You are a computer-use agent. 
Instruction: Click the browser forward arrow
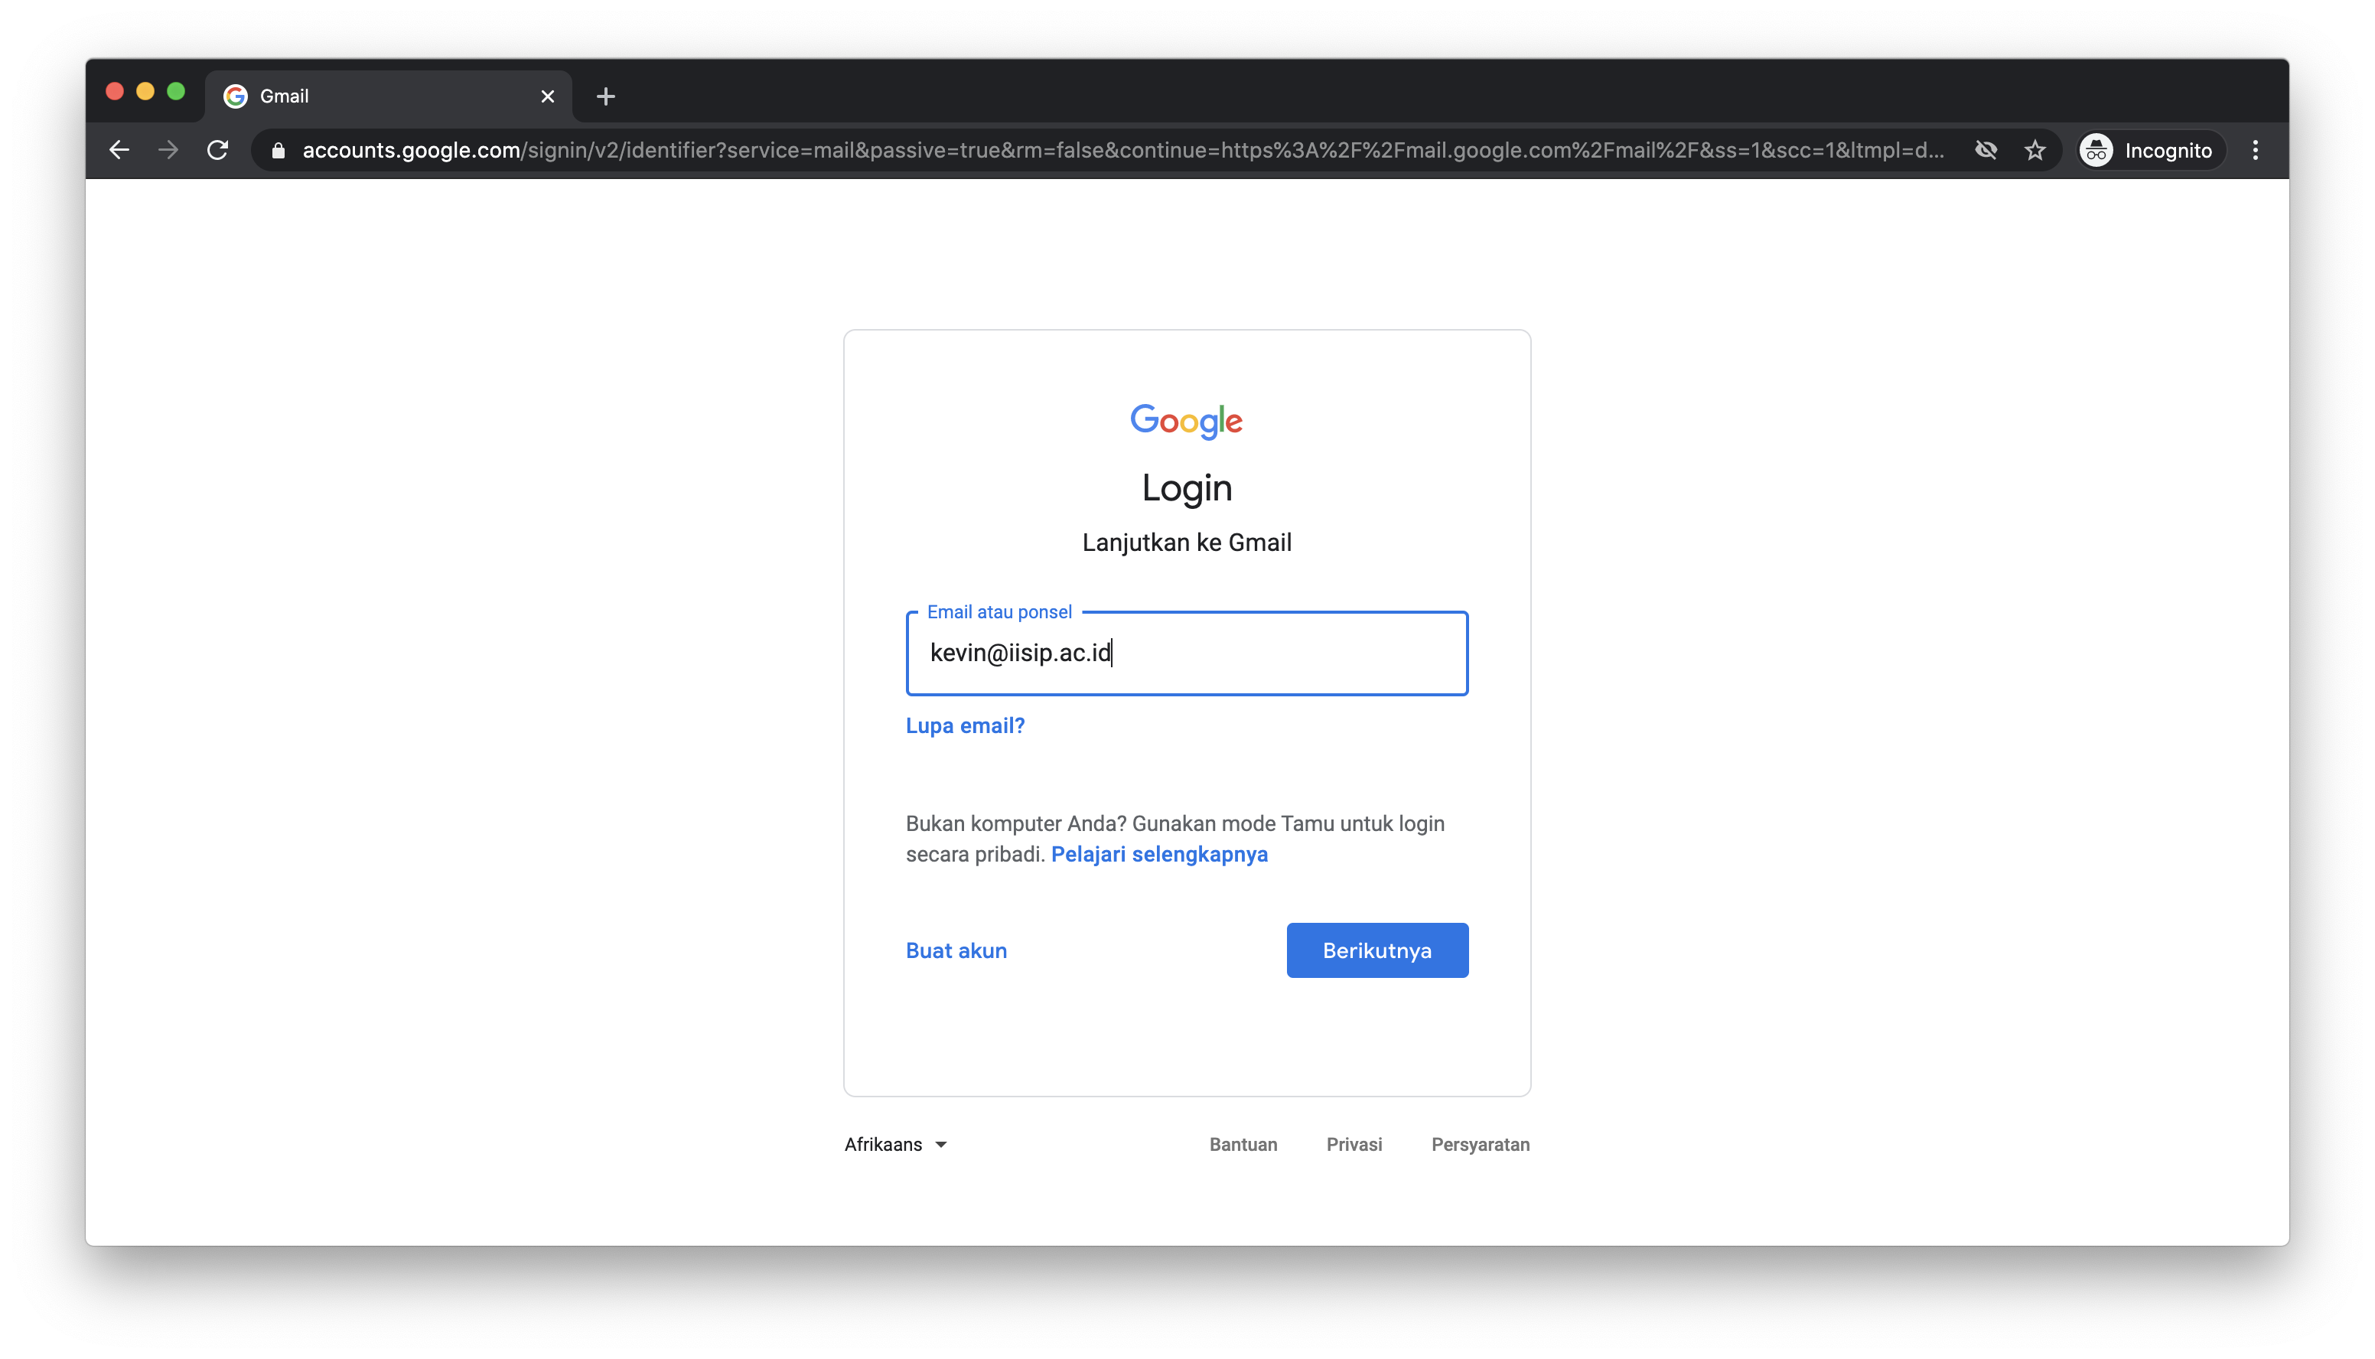(168, 150)
